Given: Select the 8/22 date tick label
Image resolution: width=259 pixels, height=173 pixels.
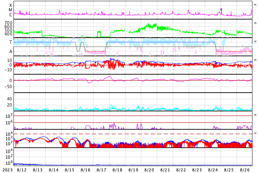Looking at the screenshot, I should [x=181, y=170].
